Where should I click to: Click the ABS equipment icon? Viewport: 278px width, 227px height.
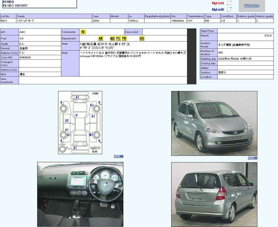pos(112,38)
